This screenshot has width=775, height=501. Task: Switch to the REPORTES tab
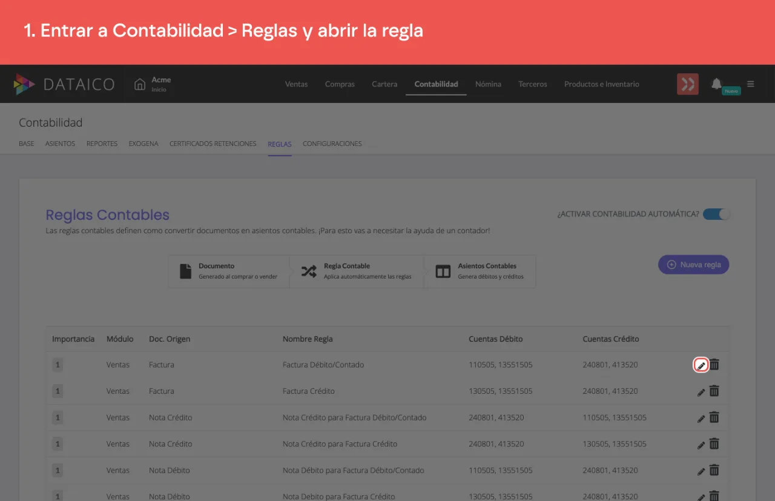(x=102, y=144)
